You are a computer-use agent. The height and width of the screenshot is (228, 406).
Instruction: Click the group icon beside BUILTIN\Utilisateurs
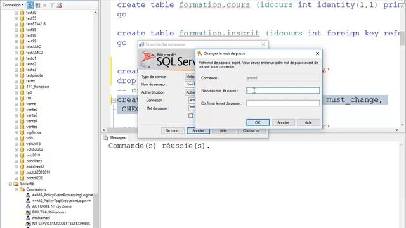28,212
